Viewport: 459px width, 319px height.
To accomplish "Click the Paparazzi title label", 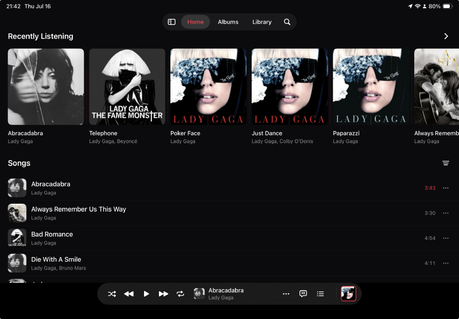I will click(x=346, y=133).
